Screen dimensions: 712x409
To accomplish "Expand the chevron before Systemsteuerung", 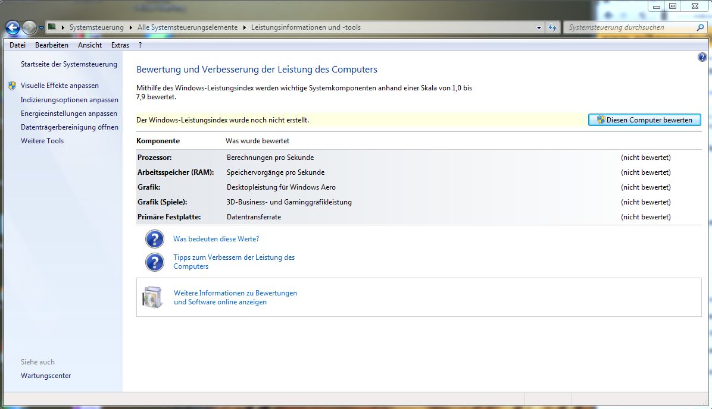I will [63, 28].
